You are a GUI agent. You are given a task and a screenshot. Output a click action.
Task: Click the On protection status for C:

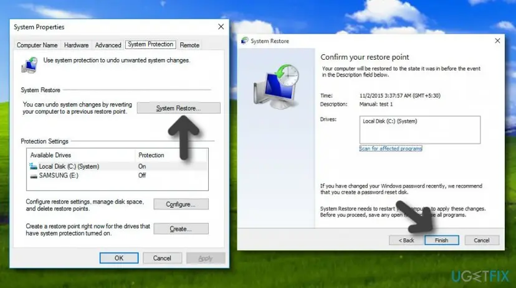pyautogui.click(x=142, y=166)
